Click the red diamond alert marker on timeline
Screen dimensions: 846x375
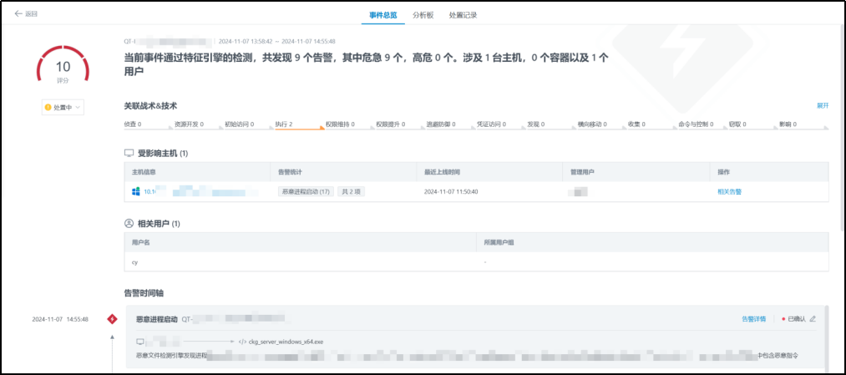112,319
